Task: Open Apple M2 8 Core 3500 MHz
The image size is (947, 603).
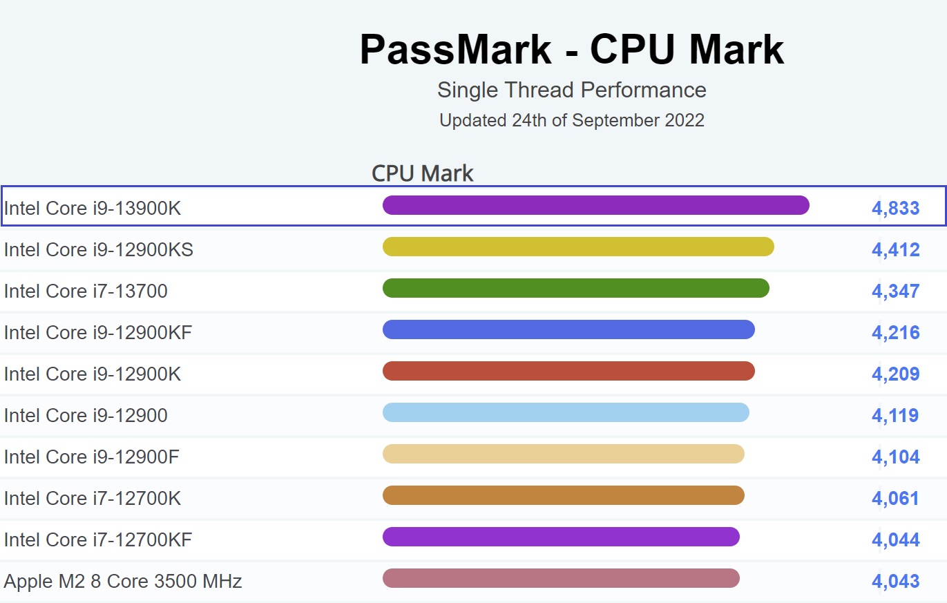Action: (x=123, y=581)
